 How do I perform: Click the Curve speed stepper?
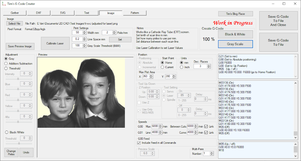196,132
